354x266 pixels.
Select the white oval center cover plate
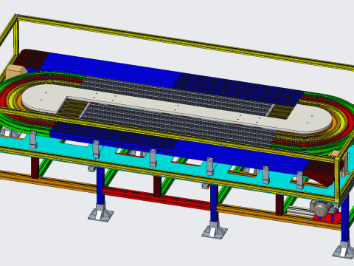[x=177, y=109]
